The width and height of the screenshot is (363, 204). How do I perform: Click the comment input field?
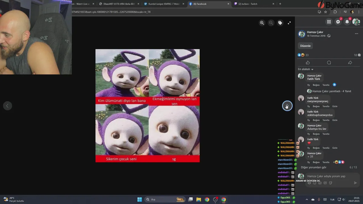(x=332, y=176)
